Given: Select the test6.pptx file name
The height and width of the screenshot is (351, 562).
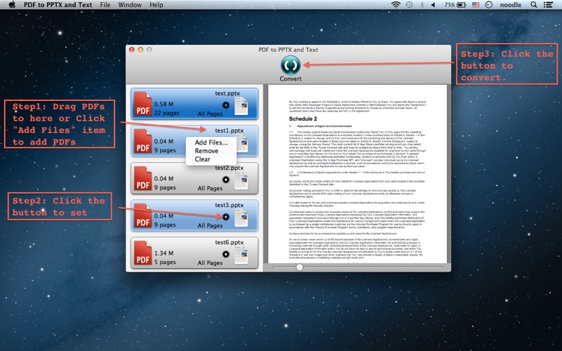Looking at the screenshot, I should [x=229, y=242].
